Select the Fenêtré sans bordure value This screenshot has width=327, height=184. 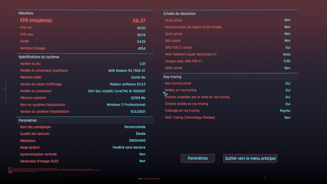pyautogui.click(x=129, y=148)
